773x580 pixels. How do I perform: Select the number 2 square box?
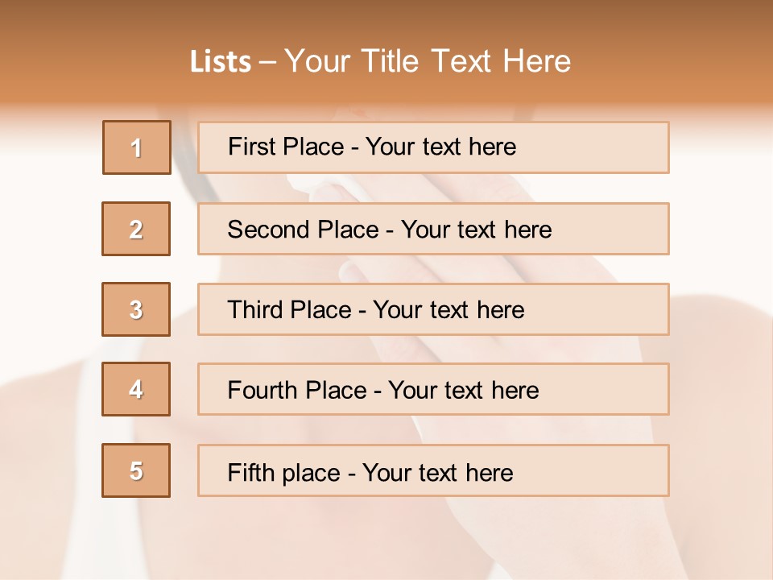(136, 229)
